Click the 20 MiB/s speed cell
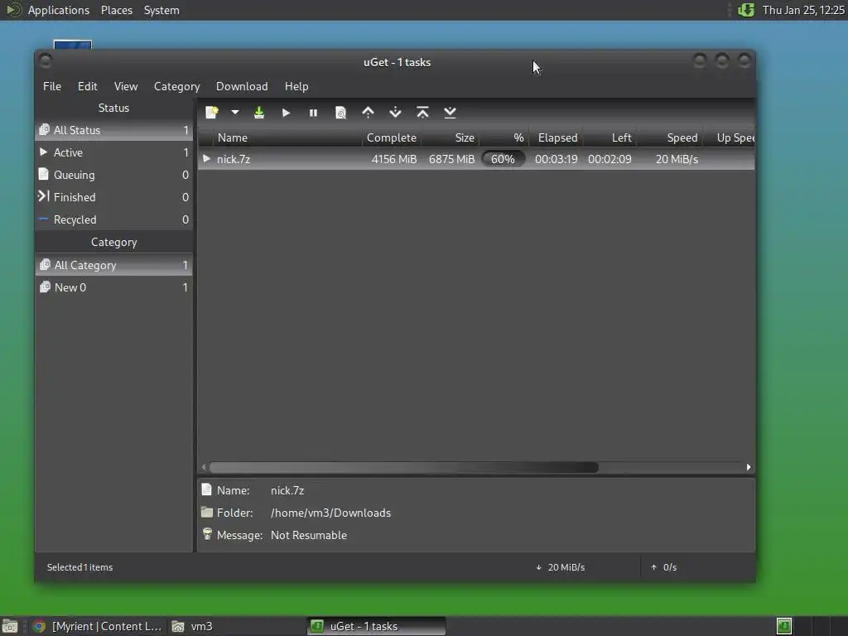848x636 pixels. [x=677, y=160]
